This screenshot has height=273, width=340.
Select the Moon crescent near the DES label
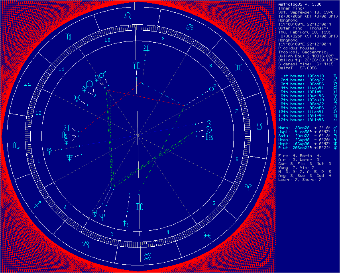click(x=208, y=130)
